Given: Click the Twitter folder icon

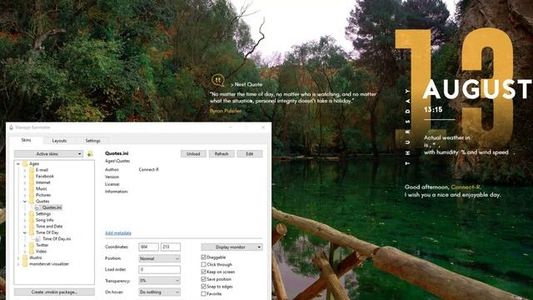Looking at the screenshot, I should click(x=32, y=245).
